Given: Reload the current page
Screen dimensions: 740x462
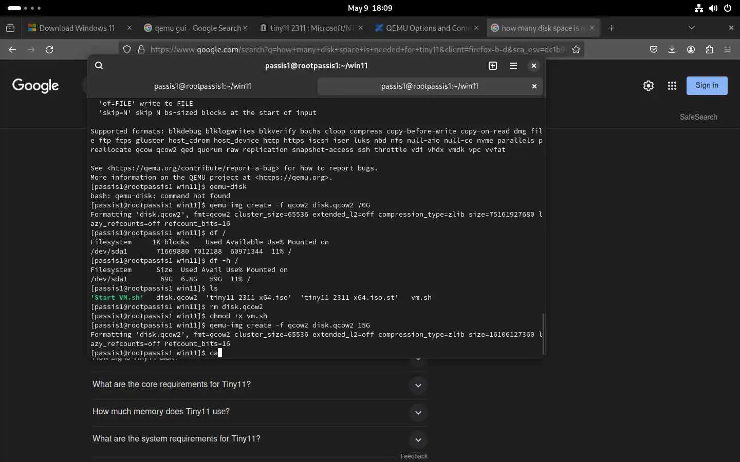Looking at the screenshot, I should click(x=49, y=49).
